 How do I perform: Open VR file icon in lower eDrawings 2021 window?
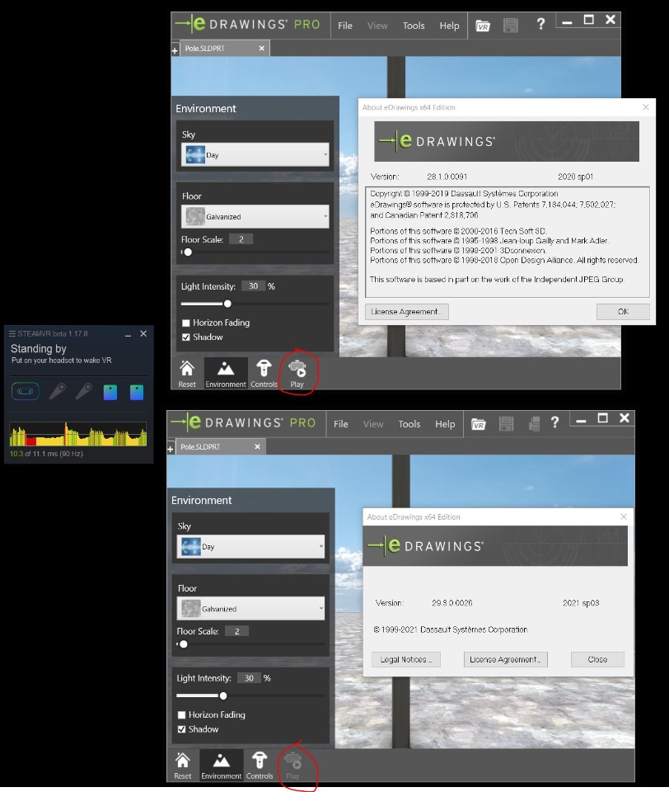(479, 424)
